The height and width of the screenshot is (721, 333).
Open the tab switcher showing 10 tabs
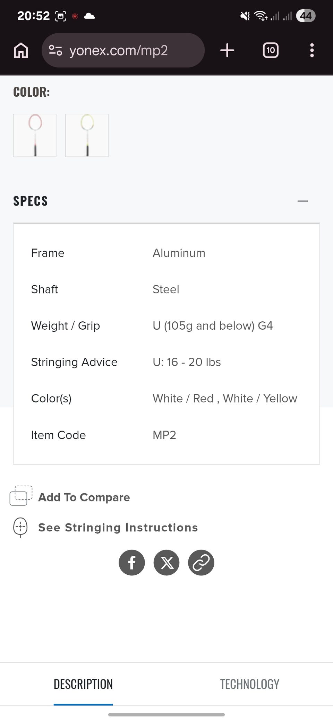click(271, 51)
